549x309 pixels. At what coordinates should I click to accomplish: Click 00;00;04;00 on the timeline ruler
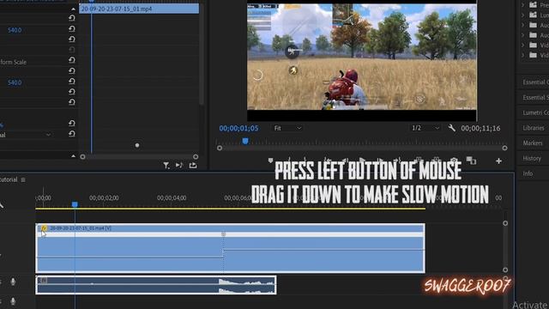pos(172,198)
